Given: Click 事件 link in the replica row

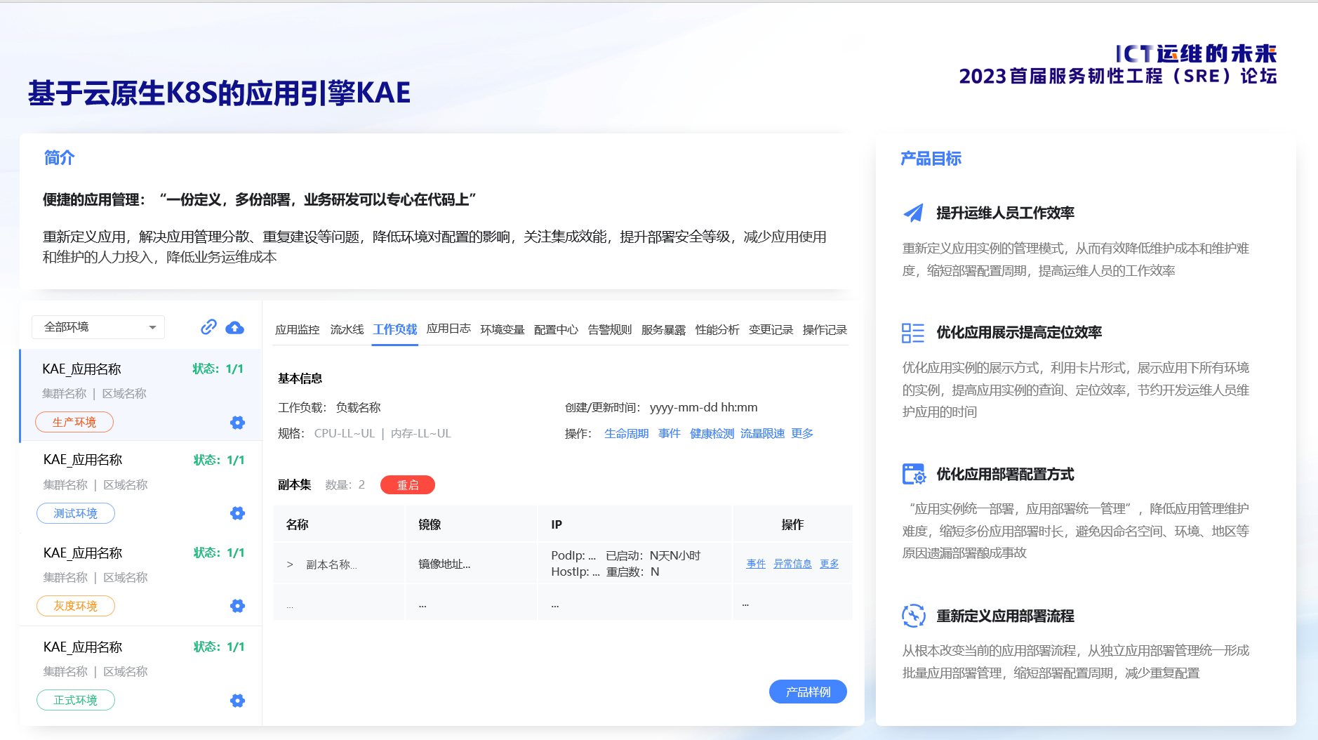Looking at the screenshot, I should tap(756, 563).
